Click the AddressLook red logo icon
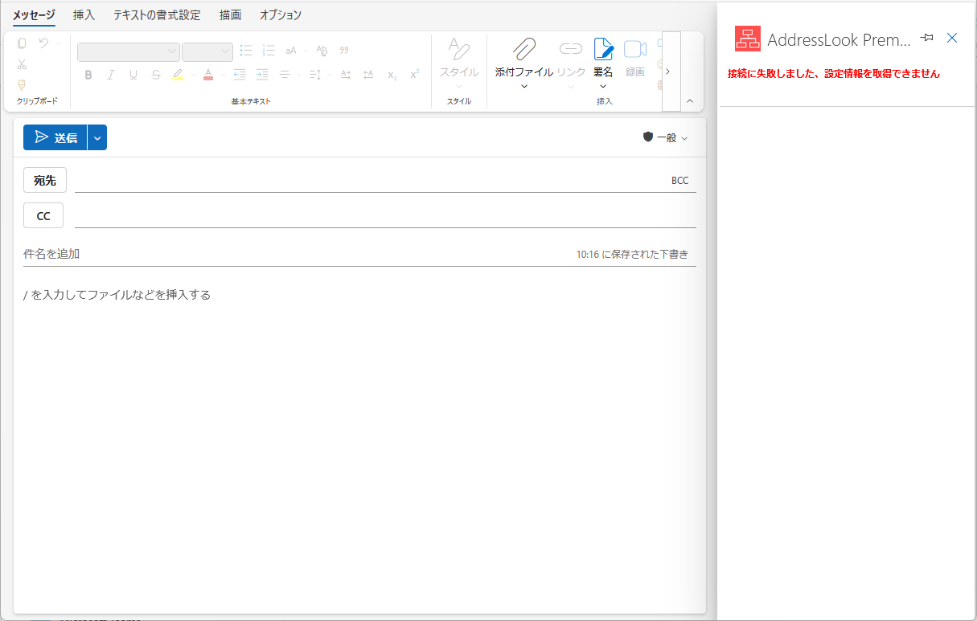The width and height of the screenshot is (977, 621). click(748, 39)
